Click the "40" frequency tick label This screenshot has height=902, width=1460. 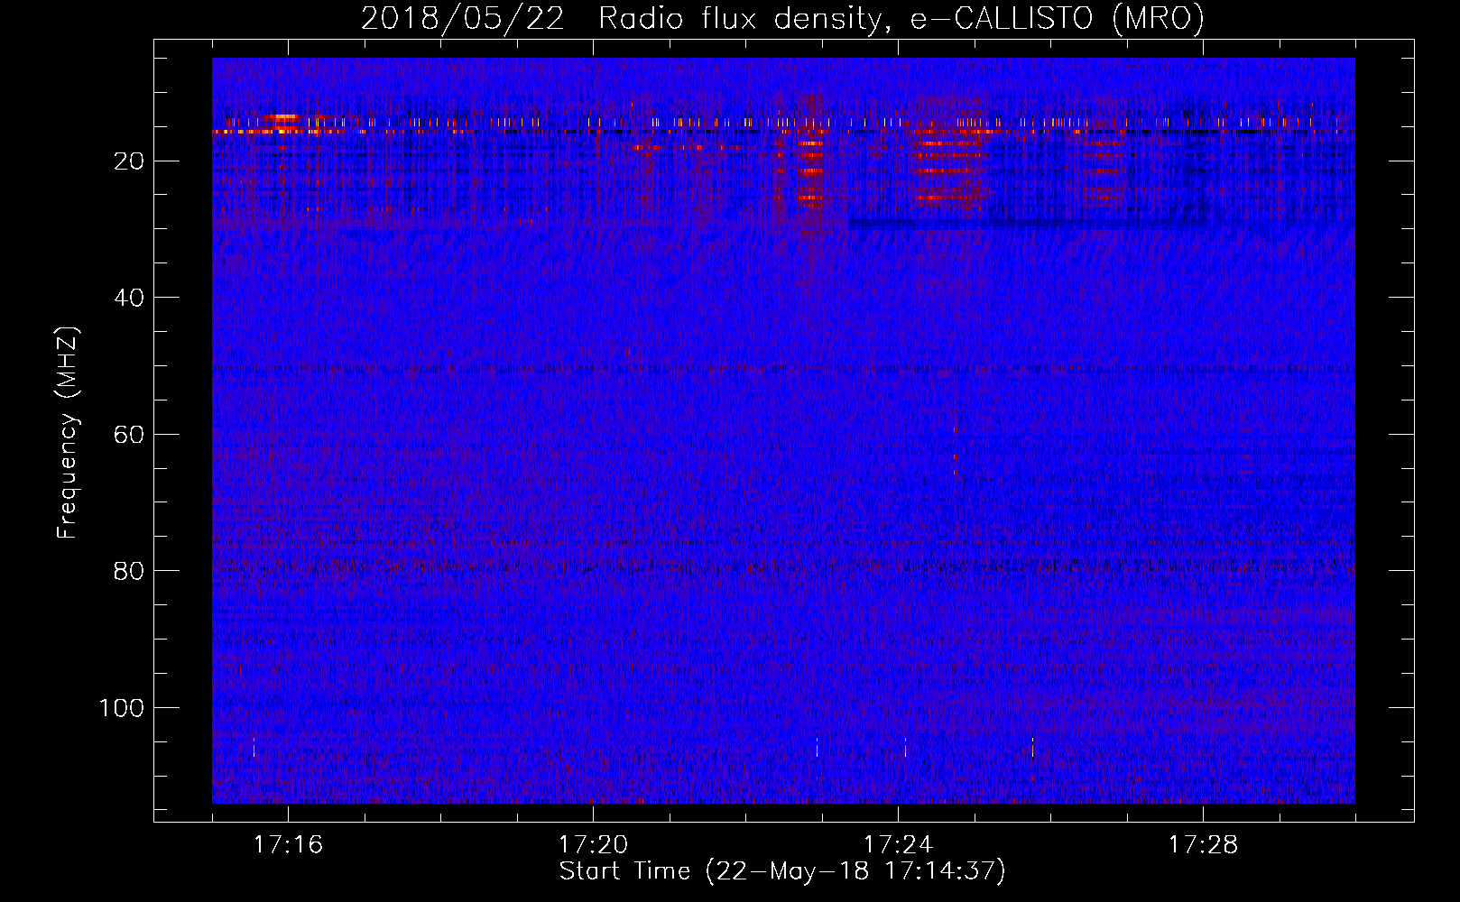click(129, 298)
